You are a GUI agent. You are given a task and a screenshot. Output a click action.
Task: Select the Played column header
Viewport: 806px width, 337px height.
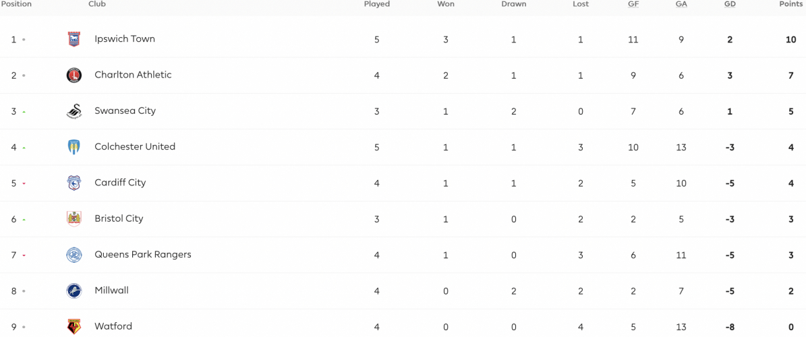coord(377,4)
